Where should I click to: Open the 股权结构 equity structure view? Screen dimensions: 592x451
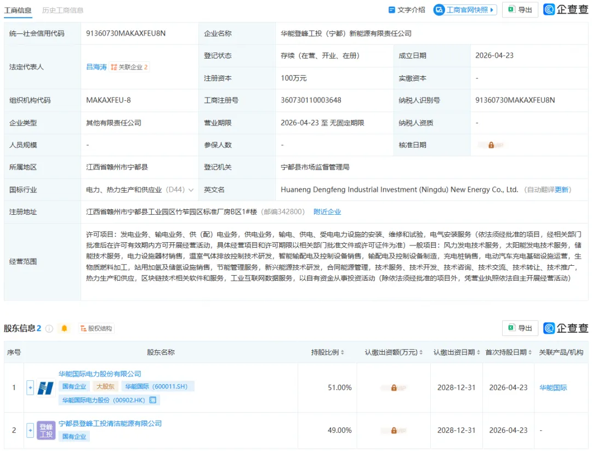pyautogui.click(x=96, y=328)
